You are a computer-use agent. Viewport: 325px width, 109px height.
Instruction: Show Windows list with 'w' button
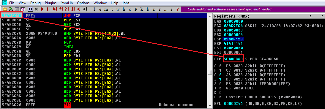click(x=118, y=9)
